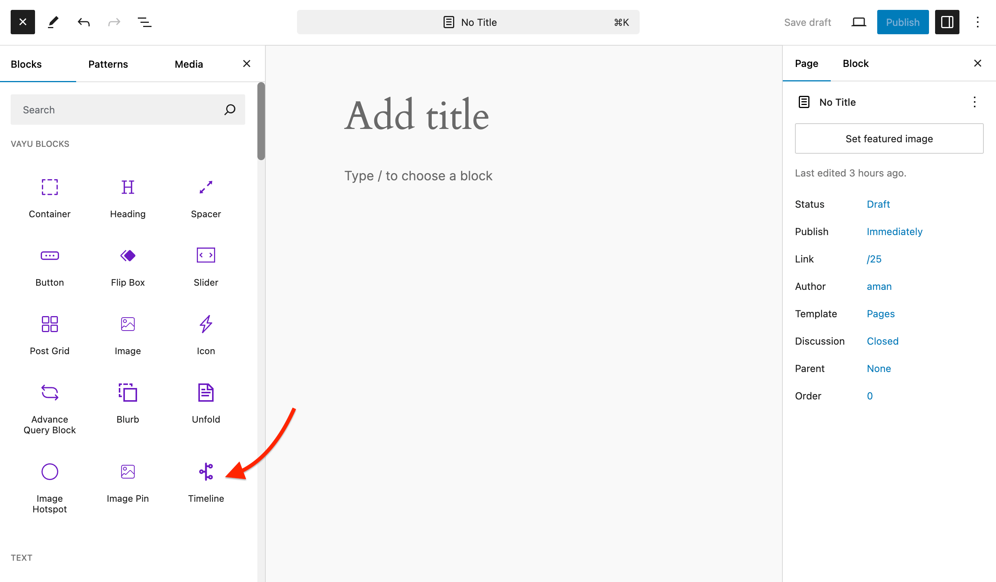Close the block inserter with black X toggle

point(22,22)
